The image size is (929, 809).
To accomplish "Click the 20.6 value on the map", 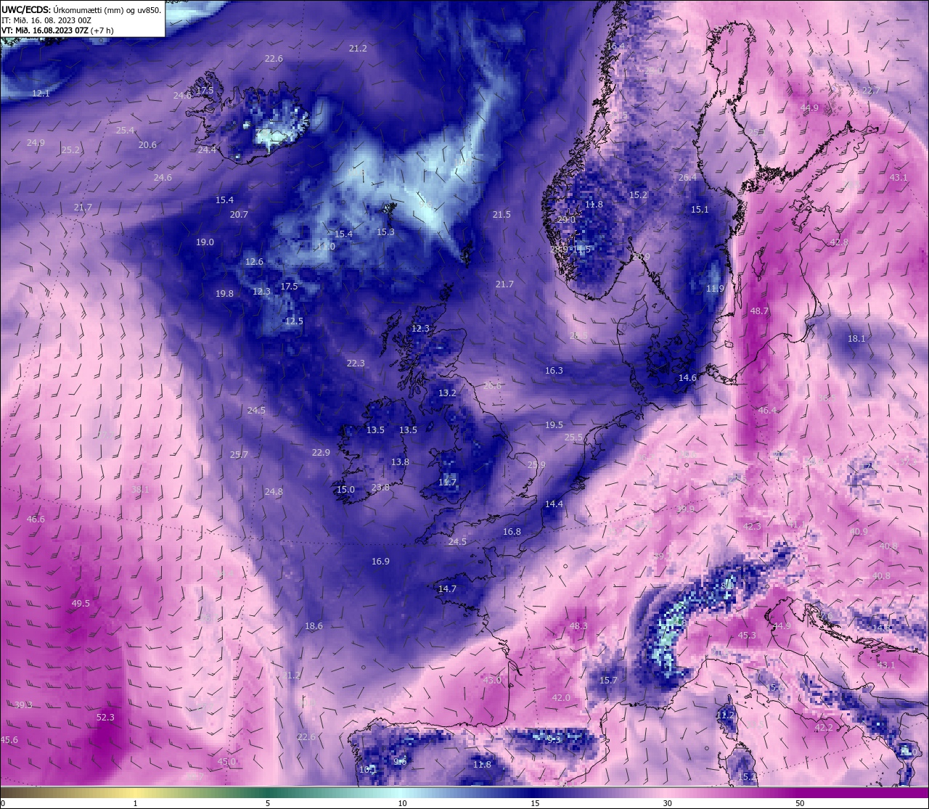I will click(147, 144).
